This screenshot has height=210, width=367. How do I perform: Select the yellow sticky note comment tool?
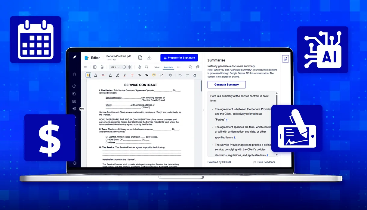tap(154, 75)
